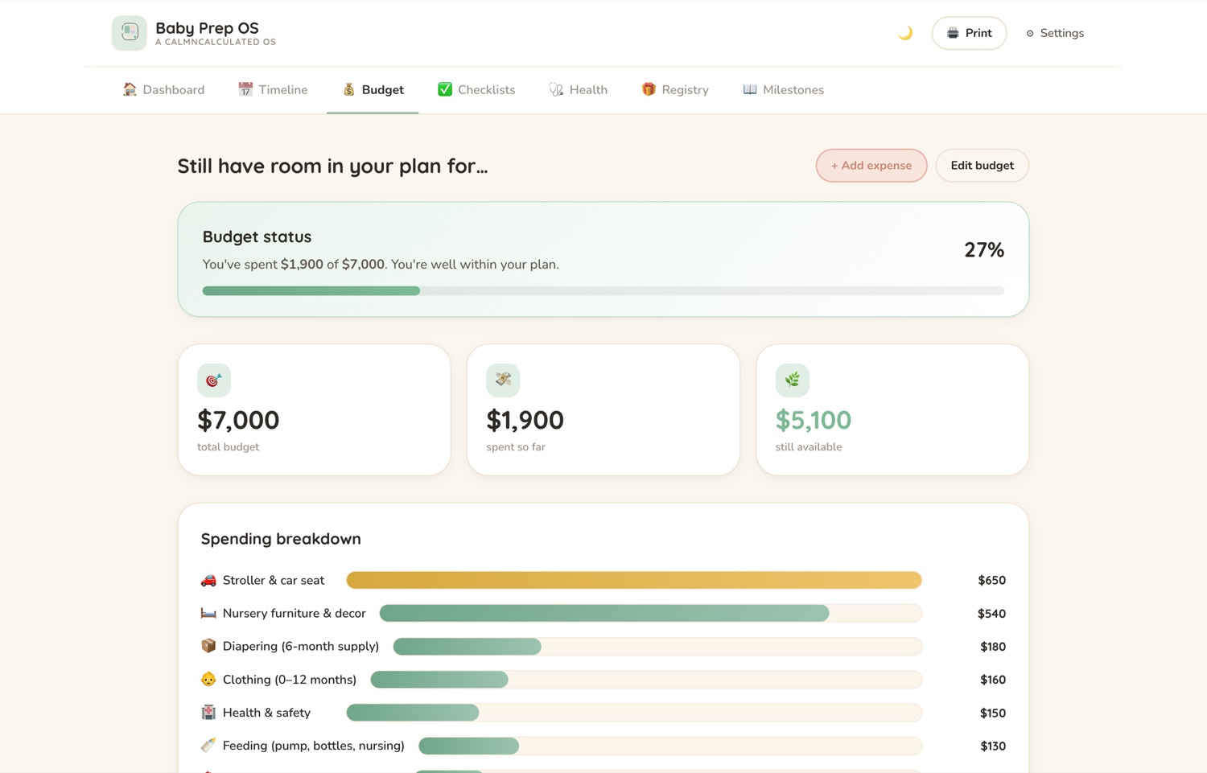Click the car icon beside Stroller & car seat
Screen dimensions: 1207x773
pyautogui.click(x=208, y=580)
